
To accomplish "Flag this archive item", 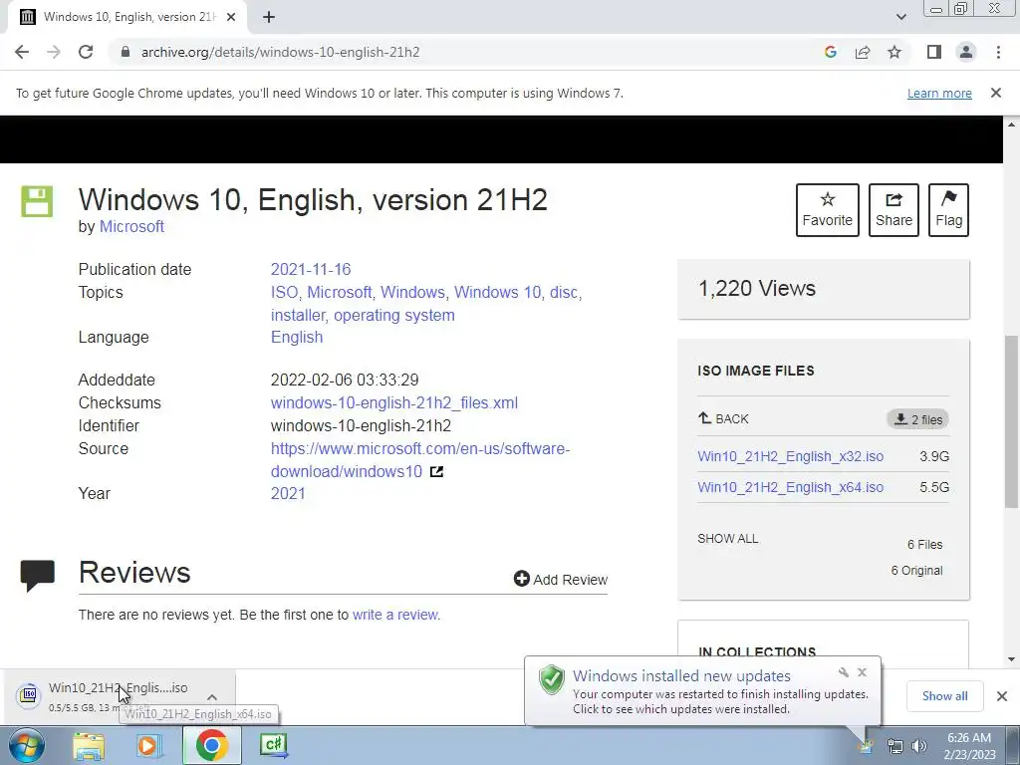I will pos(948,210).
